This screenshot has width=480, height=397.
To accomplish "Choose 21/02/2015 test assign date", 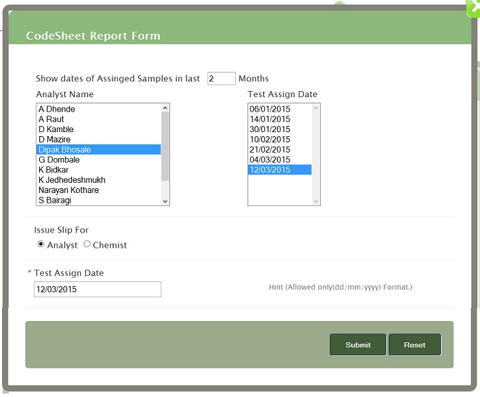I will 269,150.
